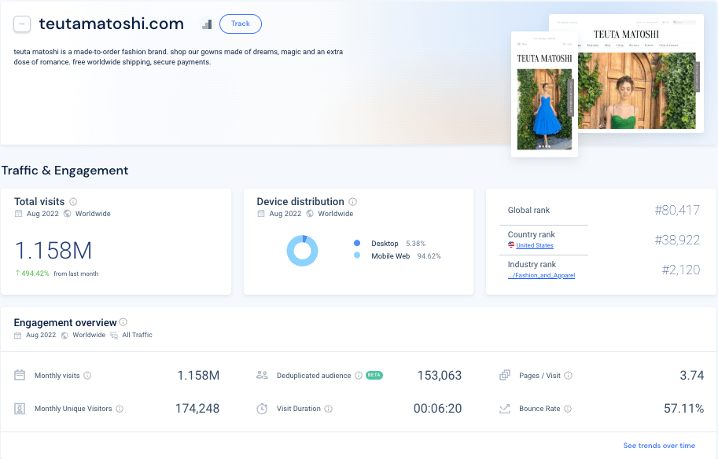Click the teutamatoshi.com domain title
The height and width of the screenshot is (459, 718).
pyautogui.click(x=111, y=24)
